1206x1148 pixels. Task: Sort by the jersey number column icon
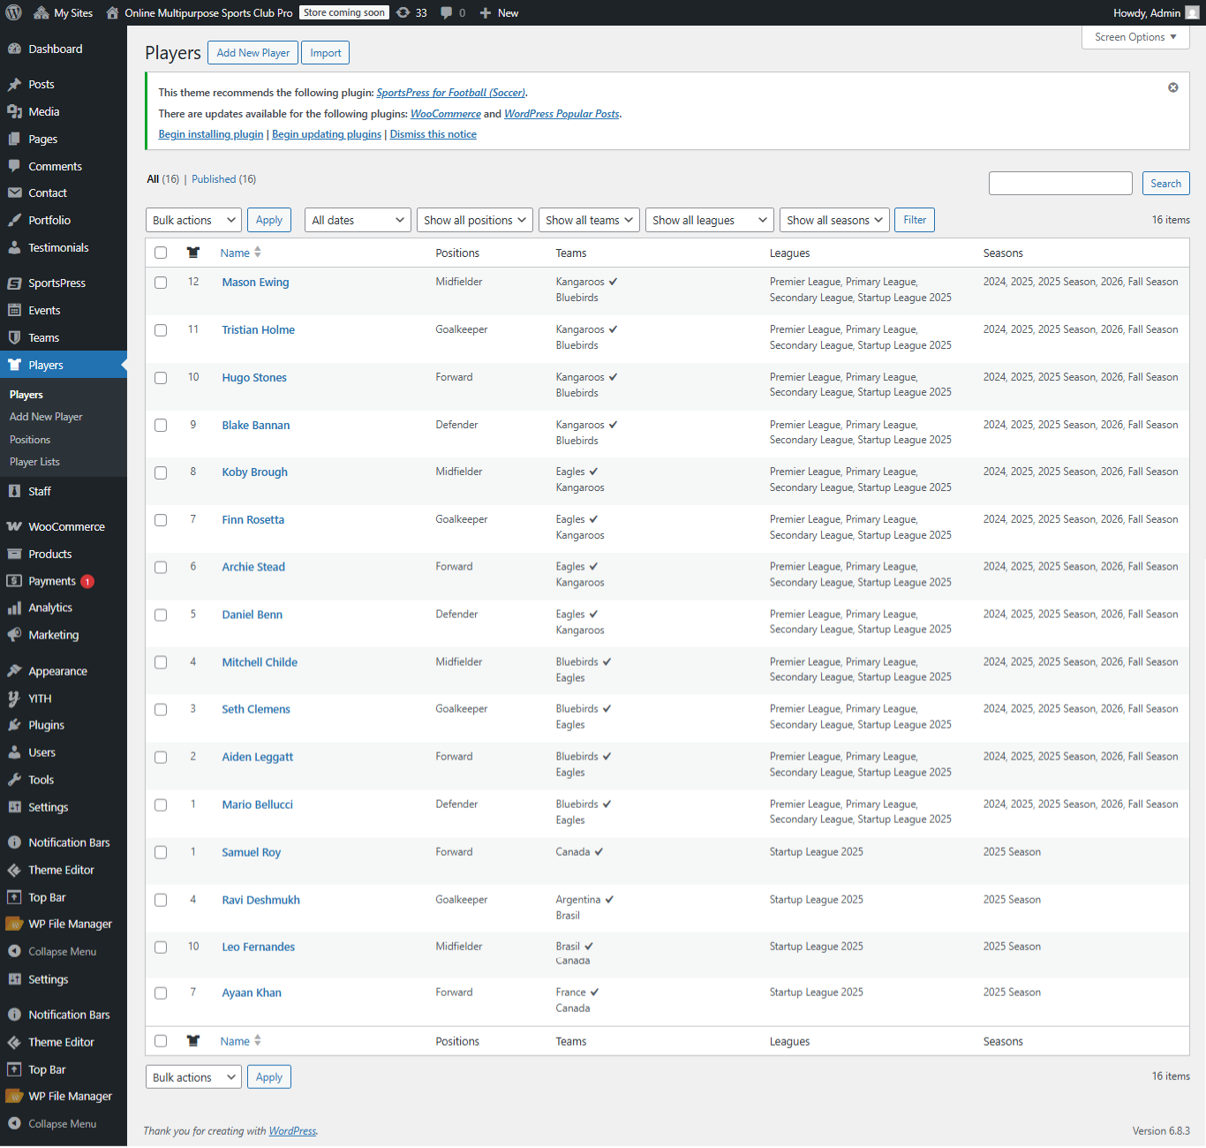coord(193,253)
